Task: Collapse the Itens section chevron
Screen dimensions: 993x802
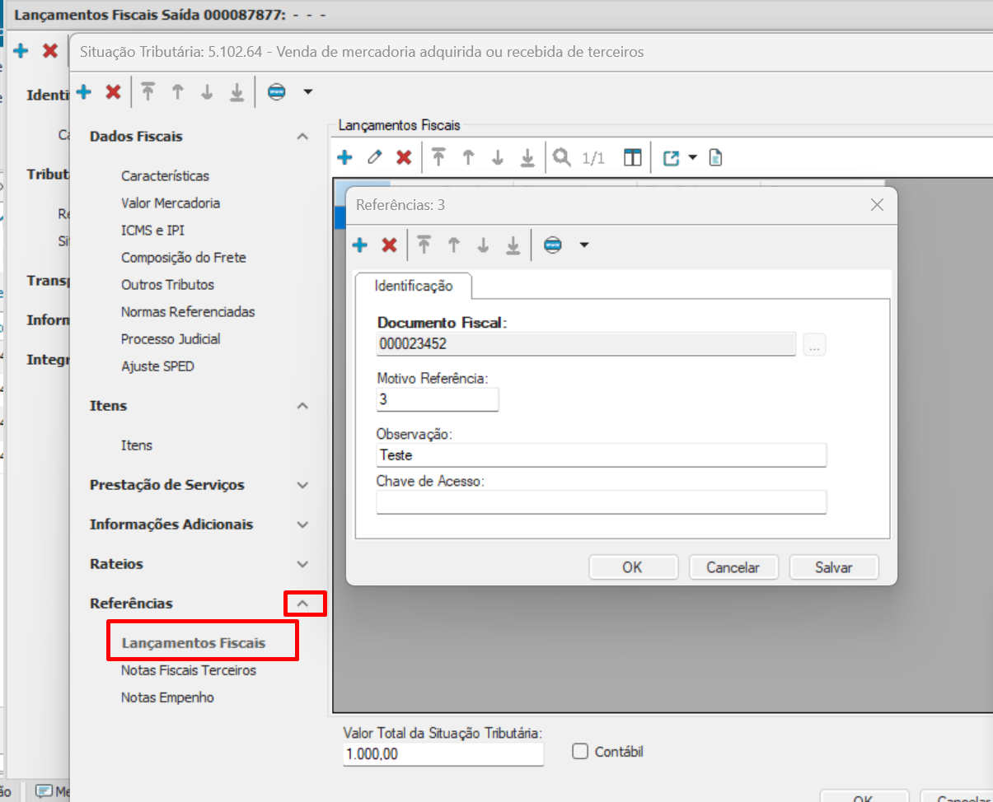Action: pos(302,406)
